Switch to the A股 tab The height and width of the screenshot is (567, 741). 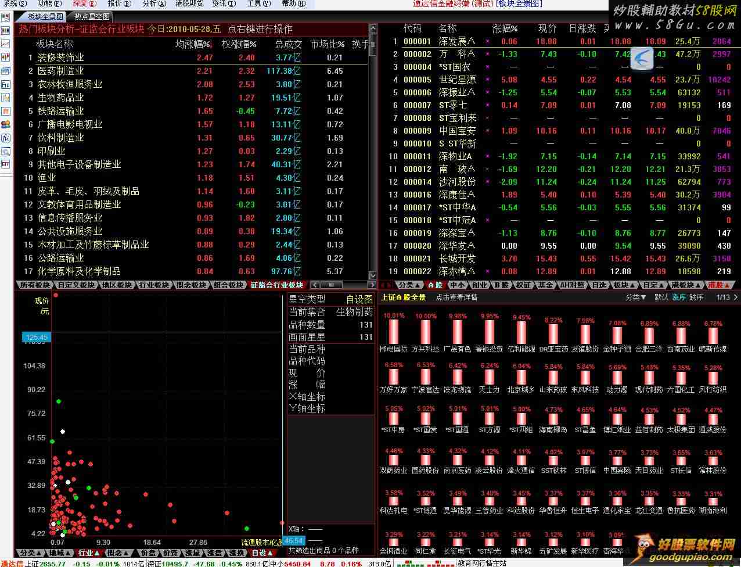pyautogui.click(x=435, y=285)
